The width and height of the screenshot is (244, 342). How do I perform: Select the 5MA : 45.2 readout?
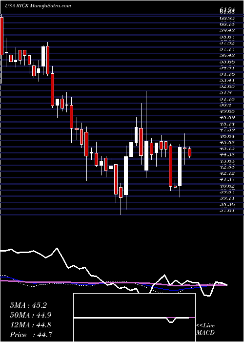28,305
